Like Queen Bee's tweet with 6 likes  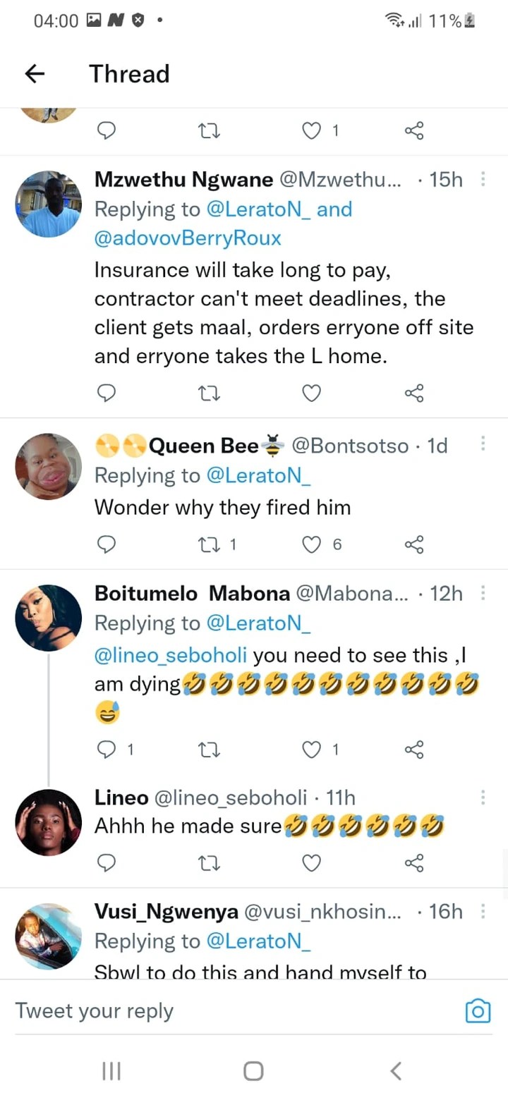[312, 544]
